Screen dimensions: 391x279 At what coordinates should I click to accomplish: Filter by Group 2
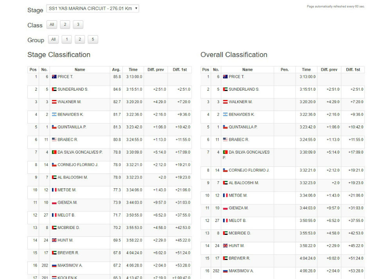click(80, 39)
